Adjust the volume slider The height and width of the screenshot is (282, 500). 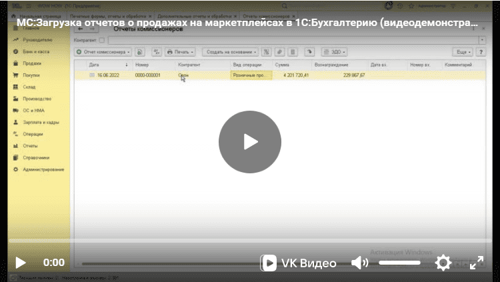tap(399, 263)
